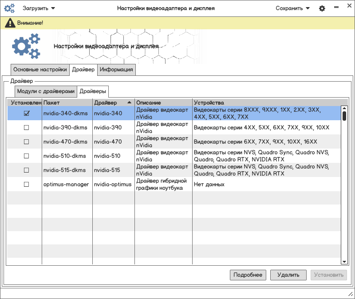This screenshot has width=355, height=299.
Task: Open the Информация tab
Action: pyautogui.click(x=116, y=70)
